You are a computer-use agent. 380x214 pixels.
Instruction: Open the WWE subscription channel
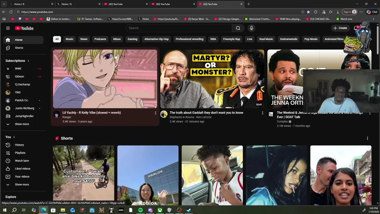(23, 68)
